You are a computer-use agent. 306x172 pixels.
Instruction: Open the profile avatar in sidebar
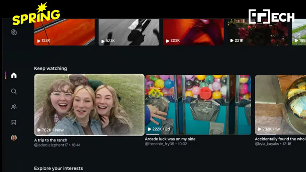[x=14, y=138]
